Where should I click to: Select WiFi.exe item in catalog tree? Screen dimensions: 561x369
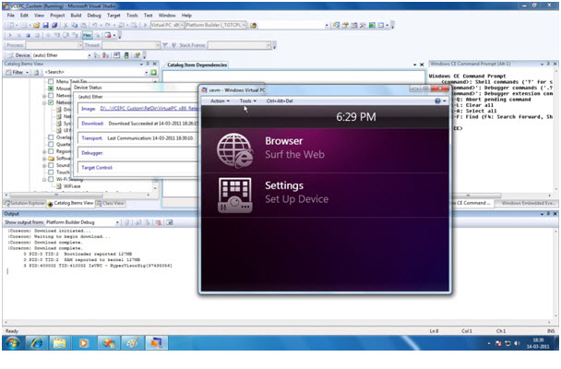72,186
